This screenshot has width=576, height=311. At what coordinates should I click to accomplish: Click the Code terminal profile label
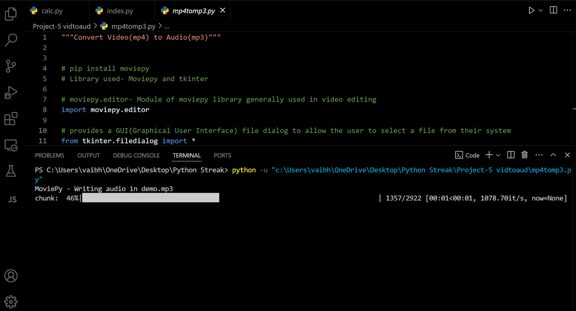point(472,155)
